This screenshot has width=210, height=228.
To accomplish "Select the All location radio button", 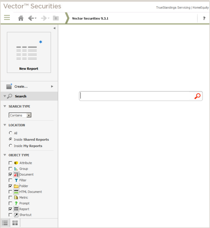I will click(11, 133).
